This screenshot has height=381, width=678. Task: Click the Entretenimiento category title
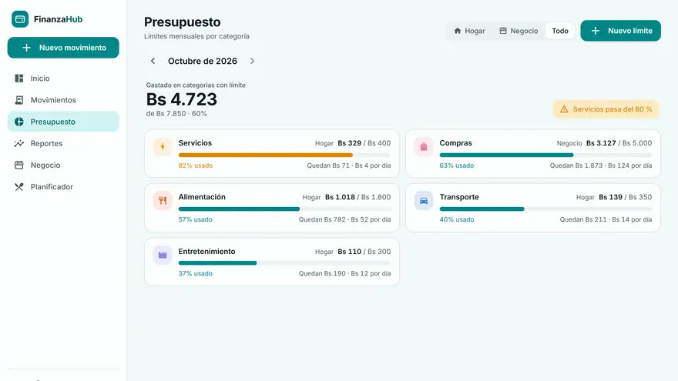click(206, 252)
